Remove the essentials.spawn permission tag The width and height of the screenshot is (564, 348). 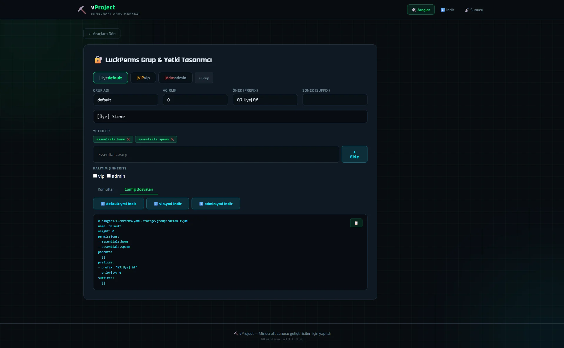172,139
